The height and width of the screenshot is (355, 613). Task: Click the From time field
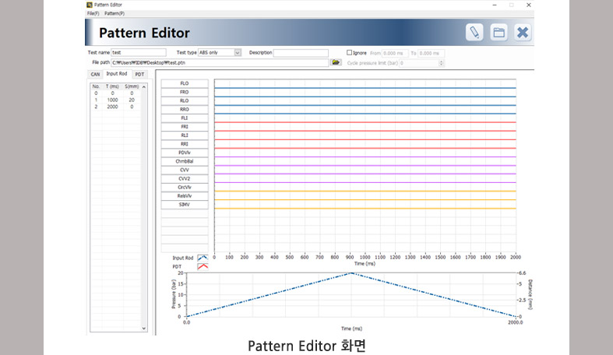click(395, 53)
